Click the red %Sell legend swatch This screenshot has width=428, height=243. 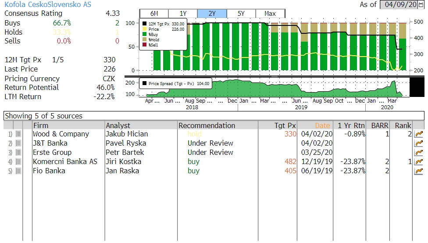[x=144, y=45]
